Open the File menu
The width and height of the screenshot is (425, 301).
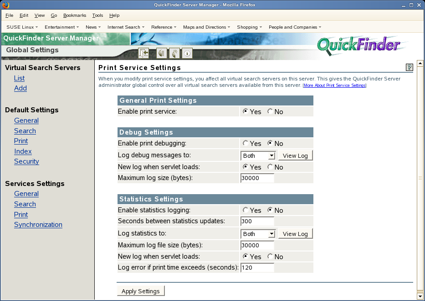pyautogui.click(x=9, y=15)
